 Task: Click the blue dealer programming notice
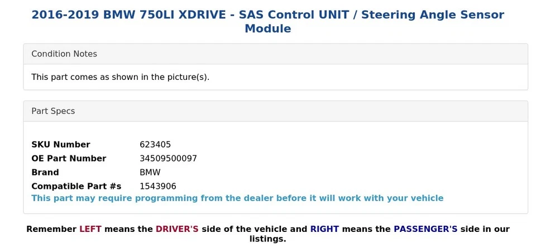click(x=237, y=198)
